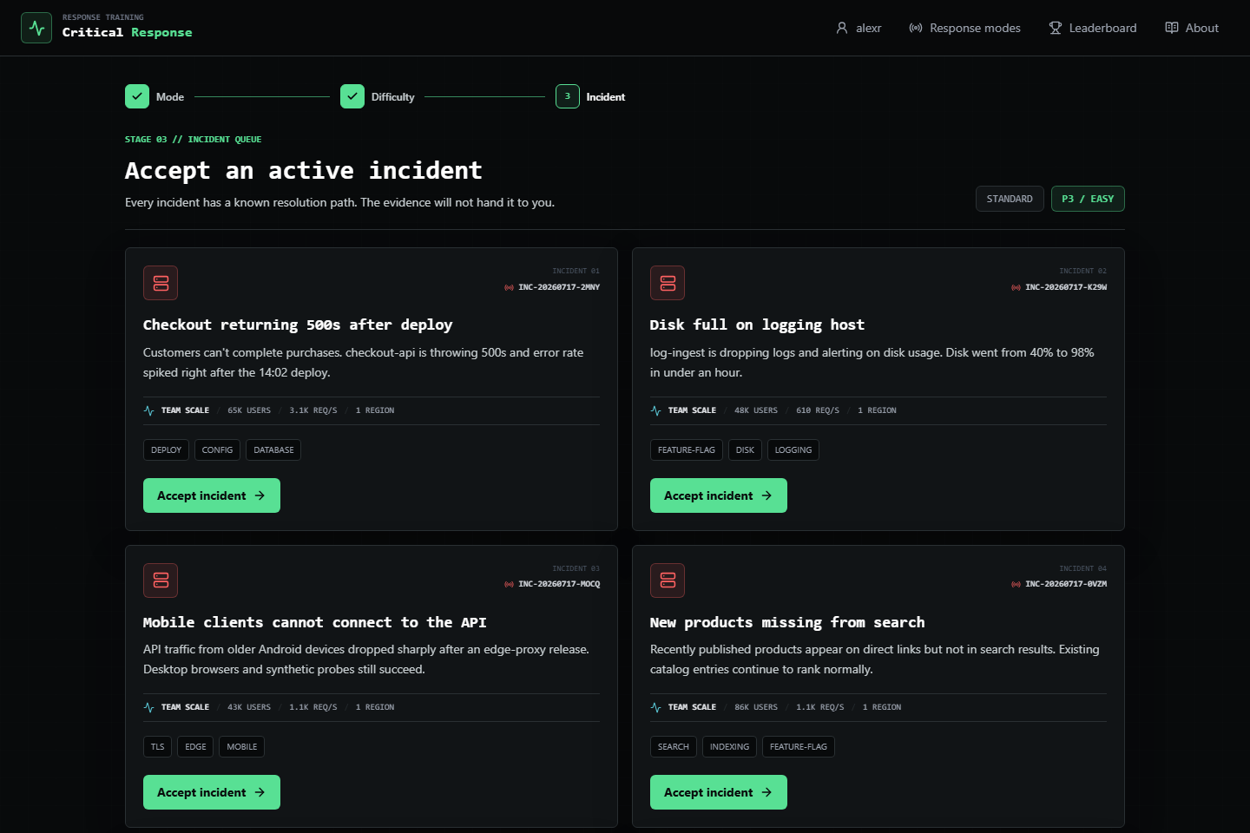Click the DISK tag

point(745,450)
